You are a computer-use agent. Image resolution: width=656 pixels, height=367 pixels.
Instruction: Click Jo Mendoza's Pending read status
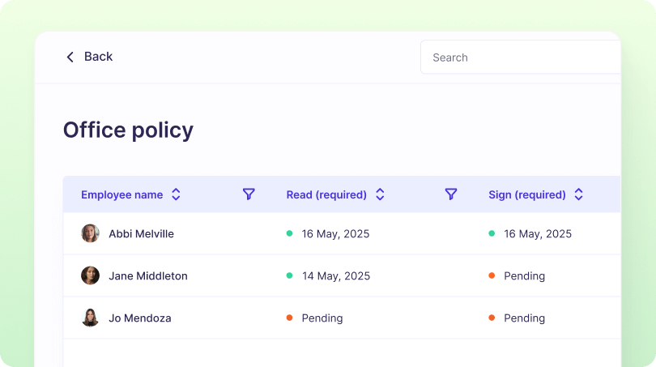click(322, 318)
